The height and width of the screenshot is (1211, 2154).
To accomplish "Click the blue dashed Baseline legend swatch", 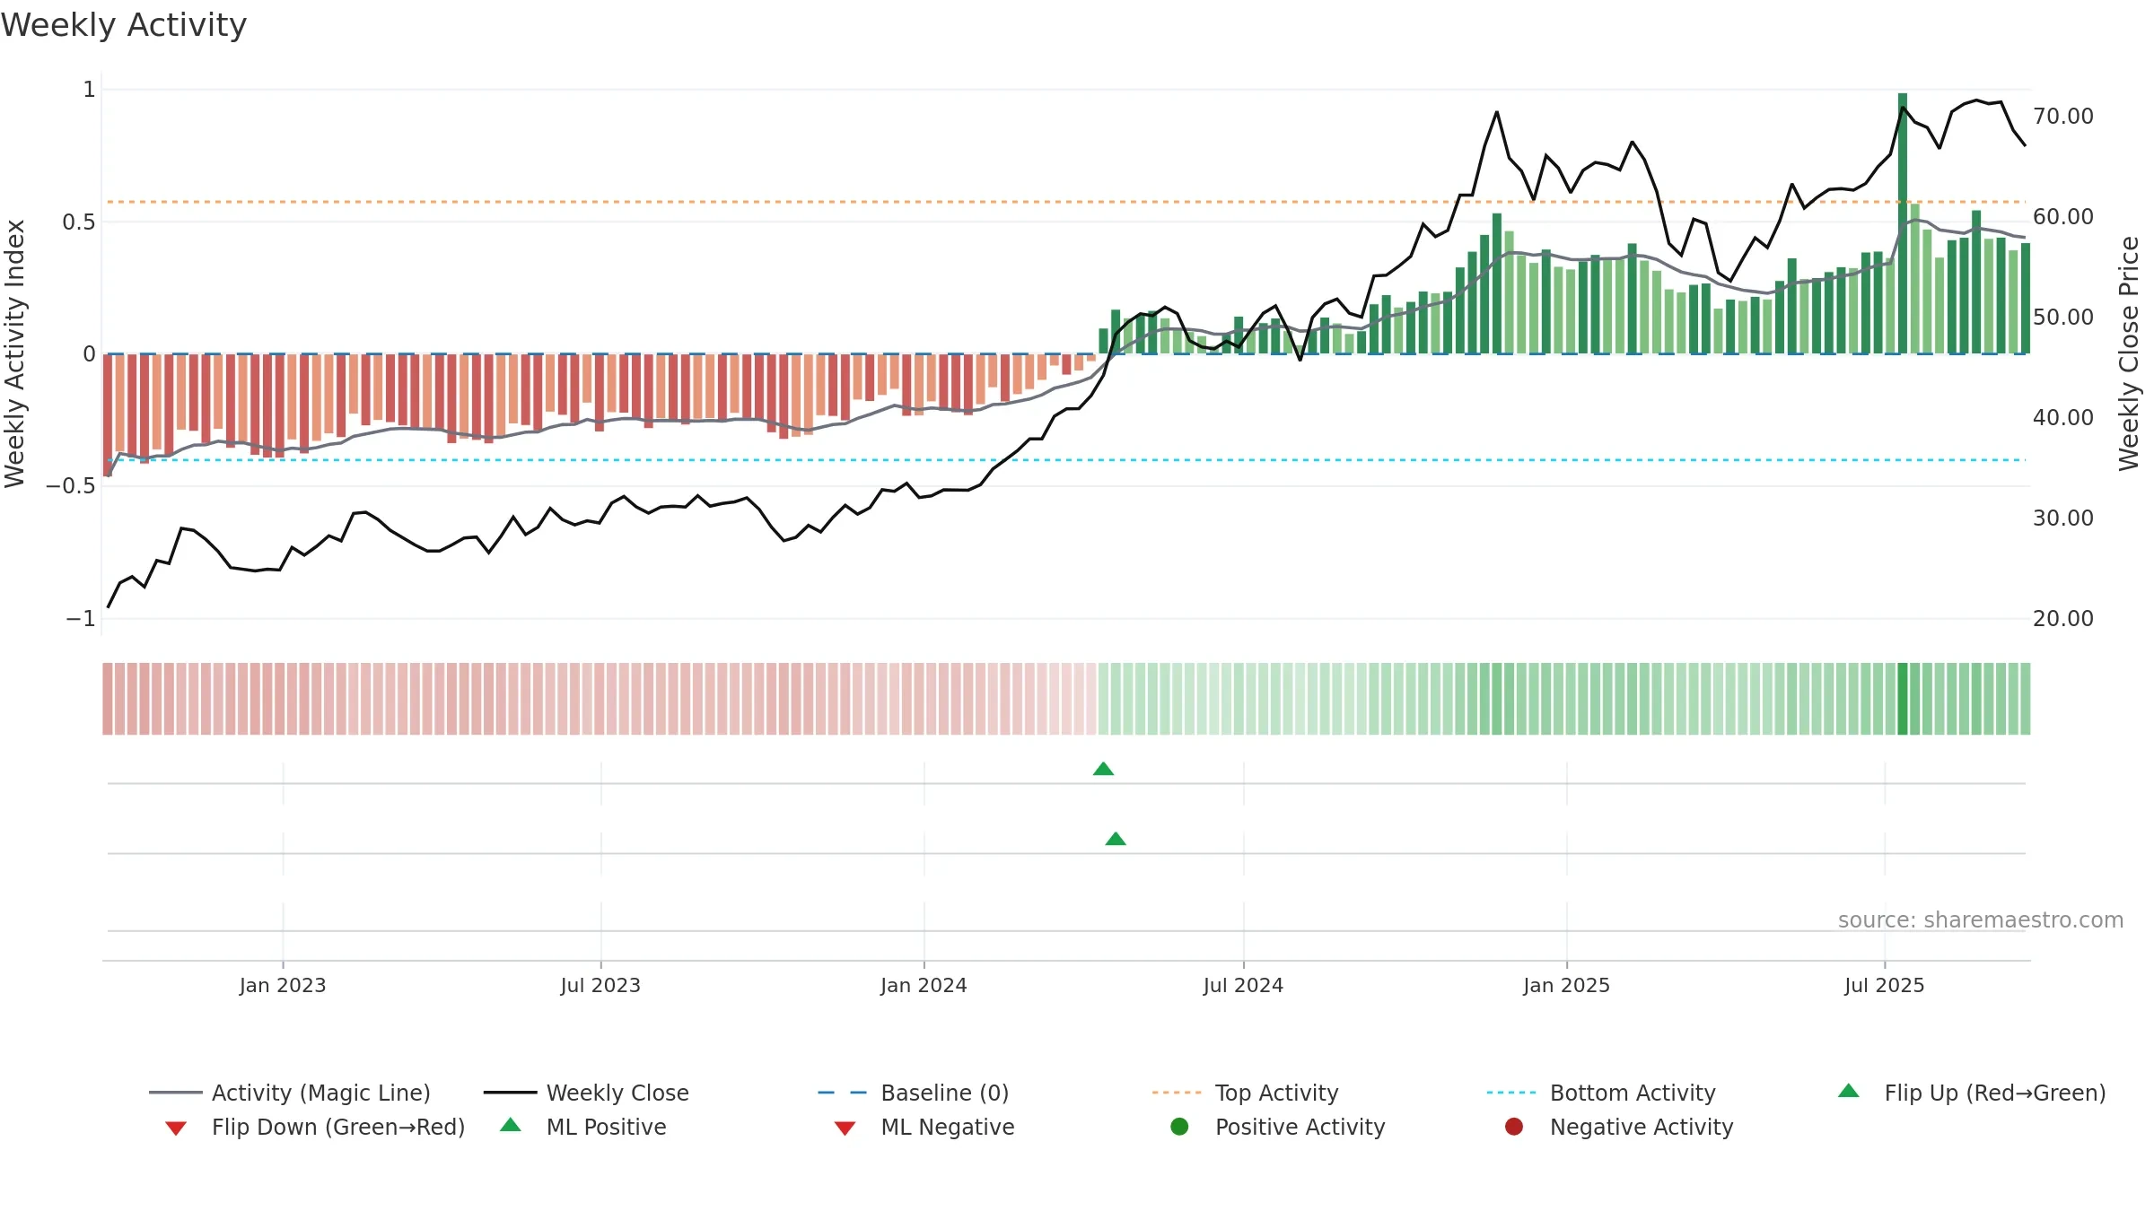I will tap(843, 1093).
